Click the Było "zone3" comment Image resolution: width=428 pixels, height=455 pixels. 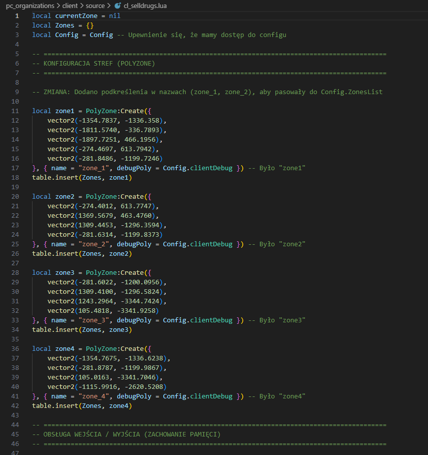click(282, 320)
